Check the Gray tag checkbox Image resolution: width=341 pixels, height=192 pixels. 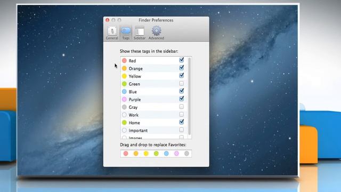[181, 107]
